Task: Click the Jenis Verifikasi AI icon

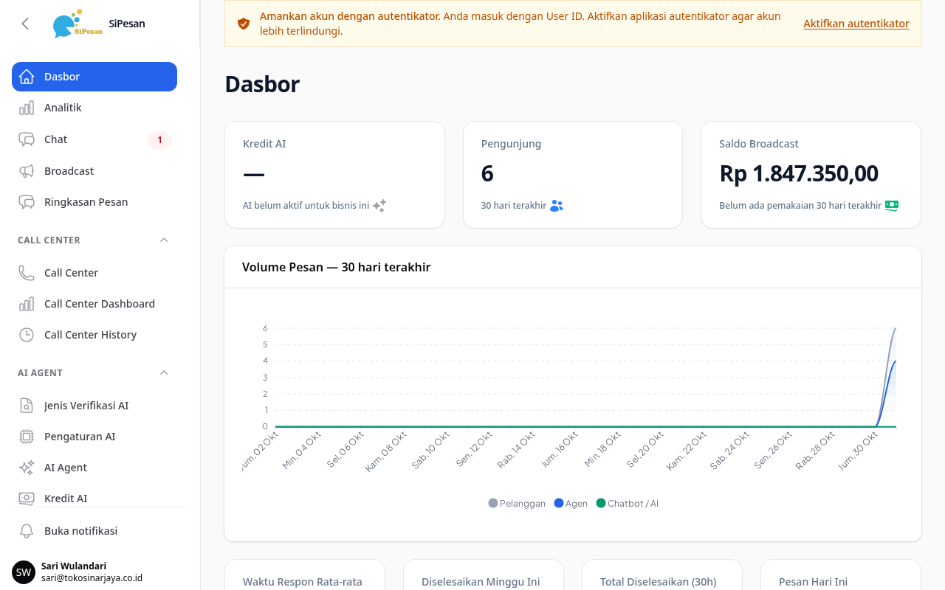Action: [x=27, y=406]
